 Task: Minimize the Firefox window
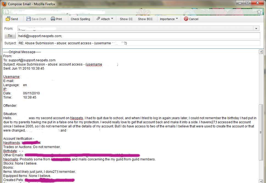[240, 3]
